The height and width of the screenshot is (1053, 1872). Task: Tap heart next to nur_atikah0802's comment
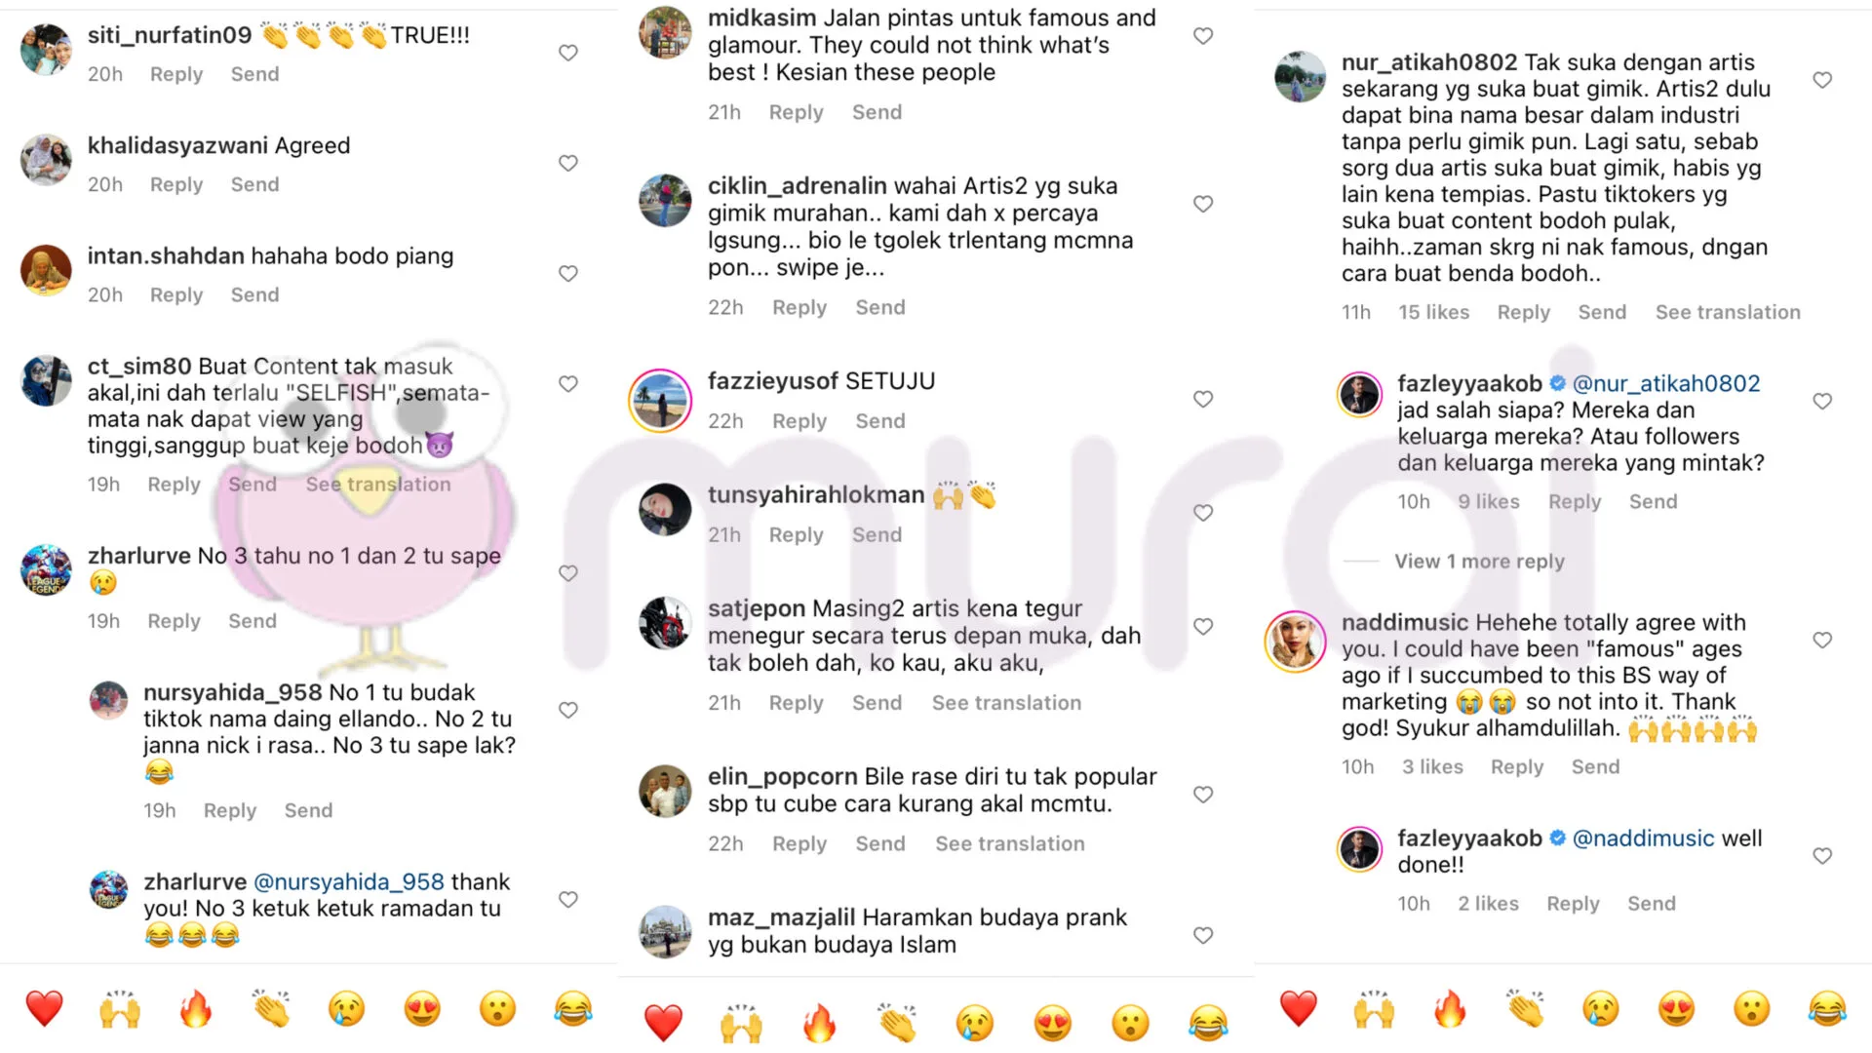(x=1822, y=80)
